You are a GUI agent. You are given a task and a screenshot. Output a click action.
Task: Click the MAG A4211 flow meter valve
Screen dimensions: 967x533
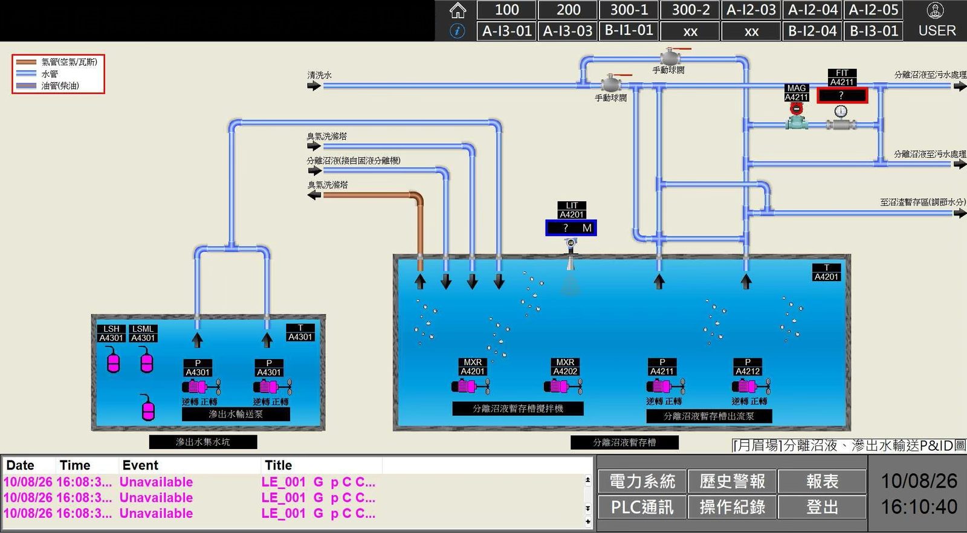(797, 117)
